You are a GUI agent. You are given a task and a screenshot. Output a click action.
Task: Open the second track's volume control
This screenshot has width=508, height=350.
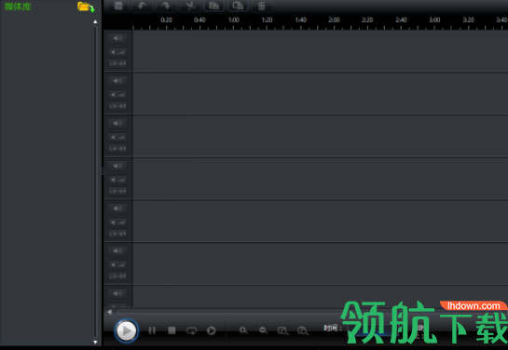click(x=117, y=95)
